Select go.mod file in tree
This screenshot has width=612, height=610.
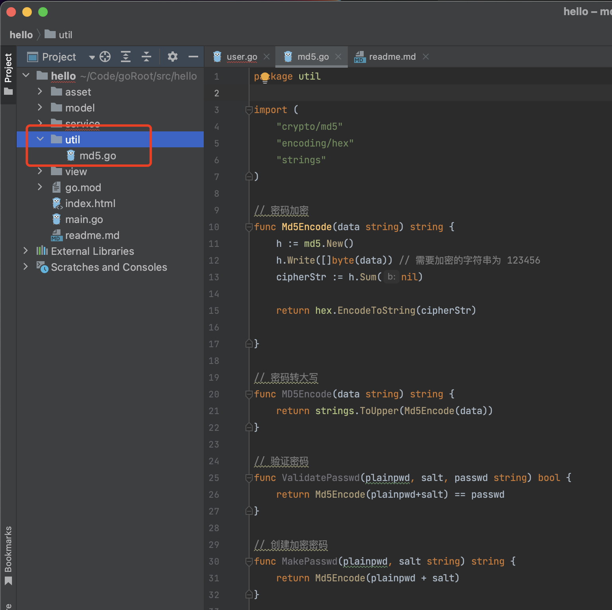[x=83, y=188]
